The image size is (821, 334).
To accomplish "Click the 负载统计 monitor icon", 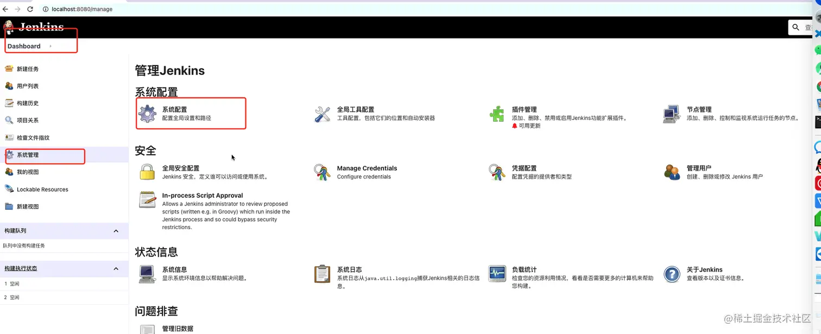I will coord(497,274).
